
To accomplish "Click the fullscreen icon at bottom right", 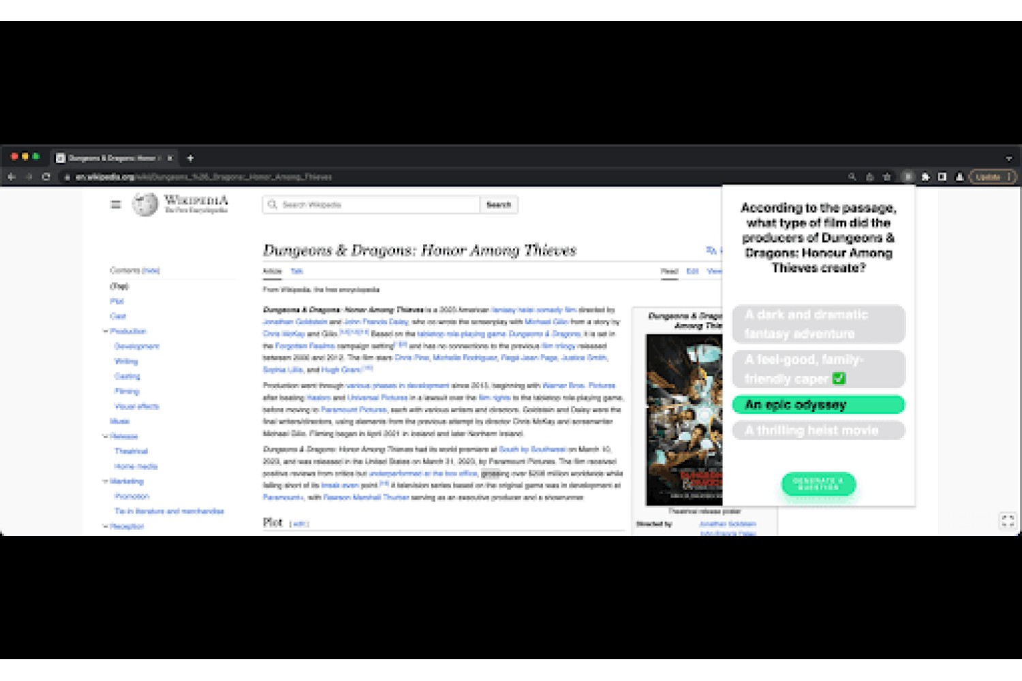I will point(1008,521).
